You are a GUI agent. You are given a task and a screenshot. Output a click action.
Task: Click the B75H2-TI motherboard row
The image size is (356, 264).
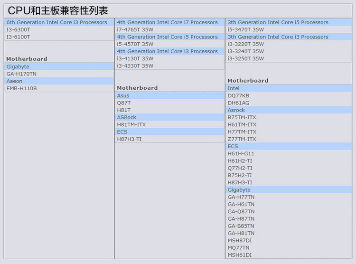click(x=289, y=176)
